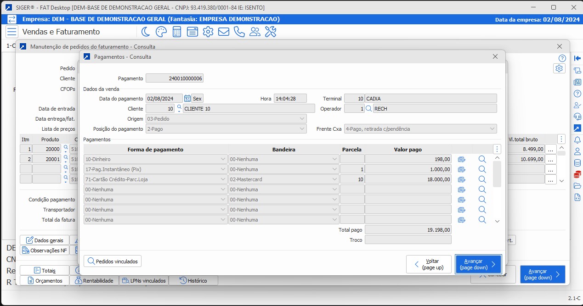
Task: Click the phone icon in the toolbar
Action: (x=239, y=32)
